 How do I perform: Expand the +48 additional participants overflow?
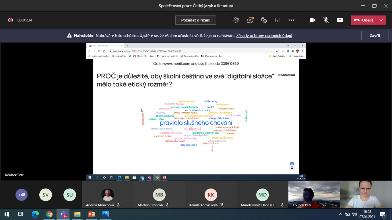[22, 195]
